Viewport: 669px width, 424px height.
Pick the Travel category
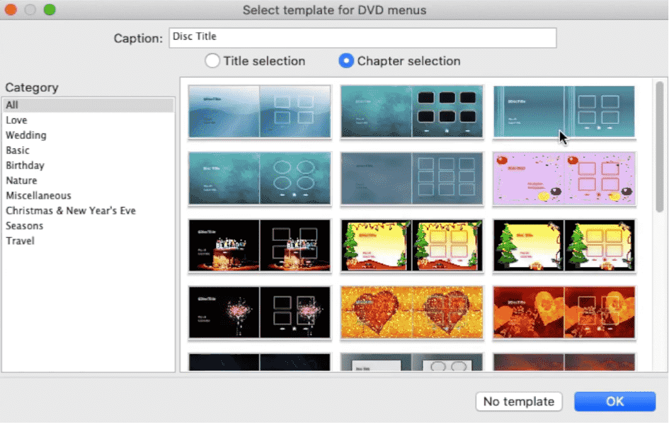click(x=20, y=241)
